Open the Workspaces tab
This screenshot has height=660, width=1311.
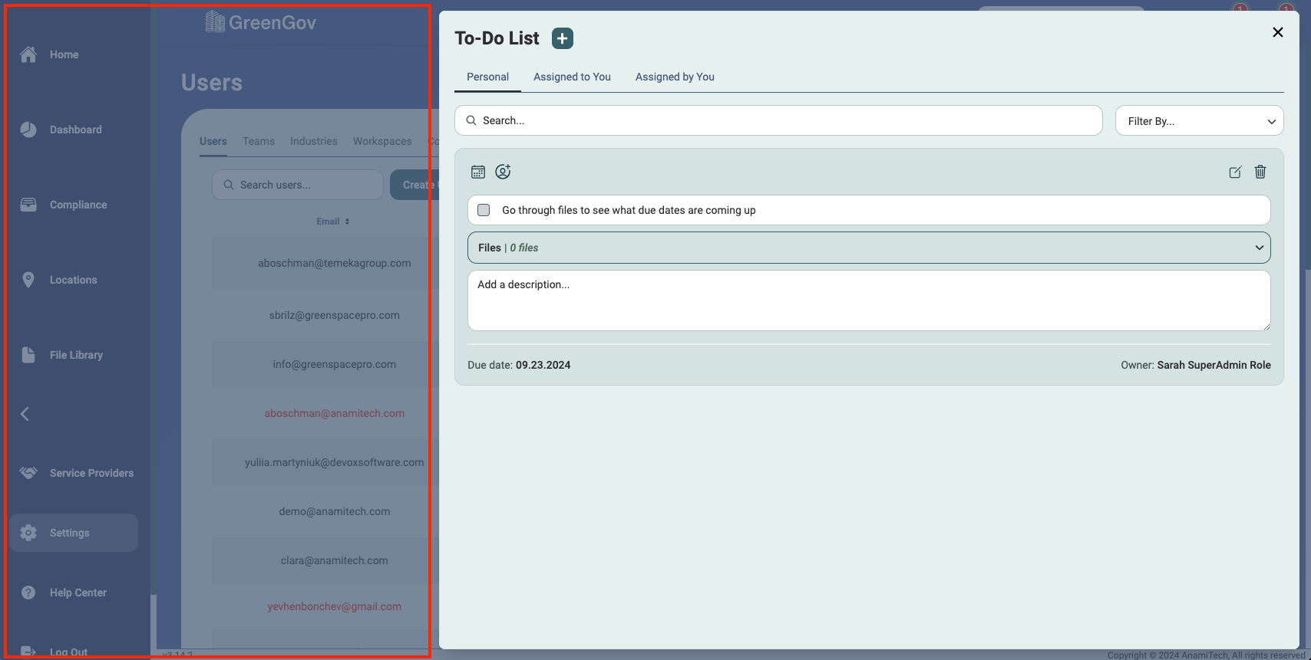pos(382,142)
